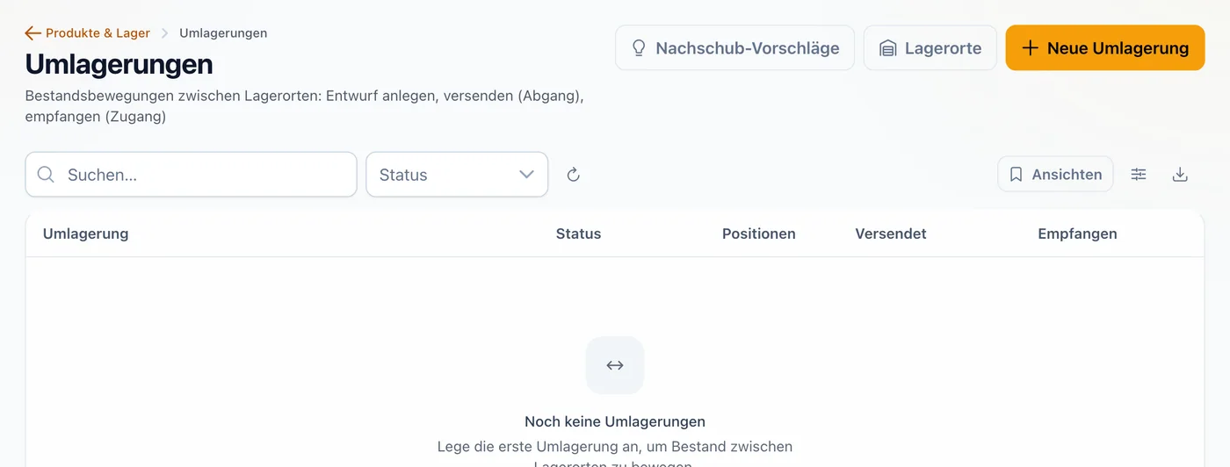Sort by the Versendet column header

coord(891,233)
